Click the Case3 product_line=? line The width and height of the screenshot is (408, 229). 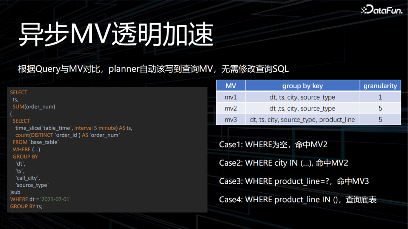pyautogui.click(x=294, y=181)
